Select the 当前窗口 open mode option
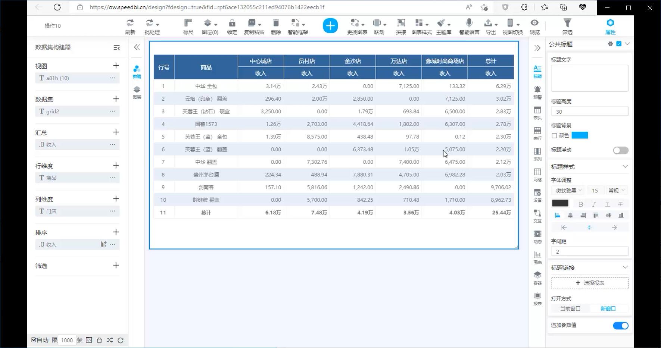This screenshot has width=661, height=348. tap(570, 309)
